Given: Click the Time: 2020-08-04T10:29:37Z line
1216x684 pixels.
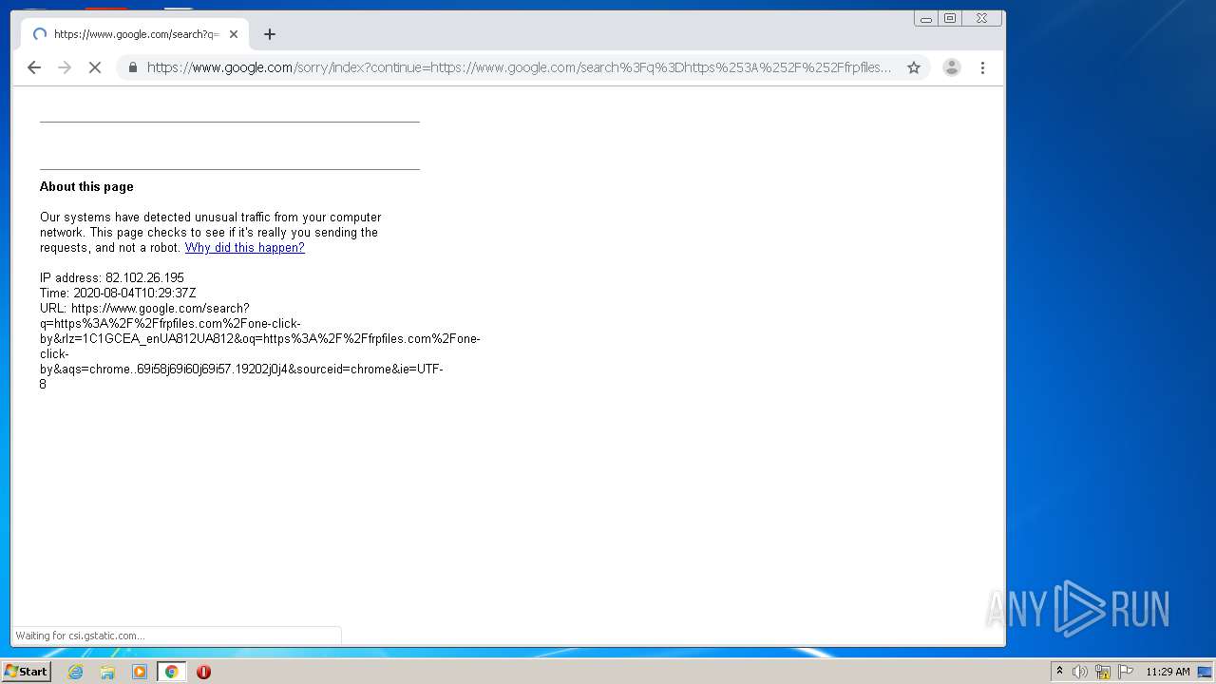Looking at the screenshot, I should click(118, 294).
